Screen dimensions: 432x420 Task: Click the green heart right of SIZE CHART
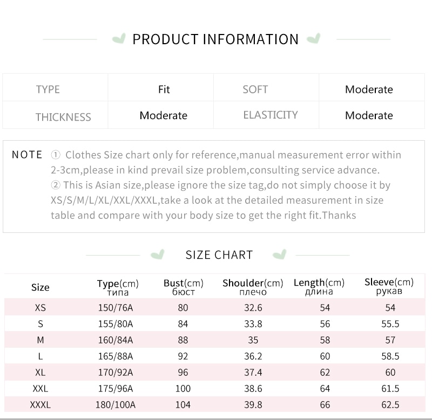[x=280, y=254]
